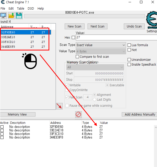The width and height of the screenshot is (157, 167).
Task: Select found address 33F3CD10
Action: tap(26, 42)
